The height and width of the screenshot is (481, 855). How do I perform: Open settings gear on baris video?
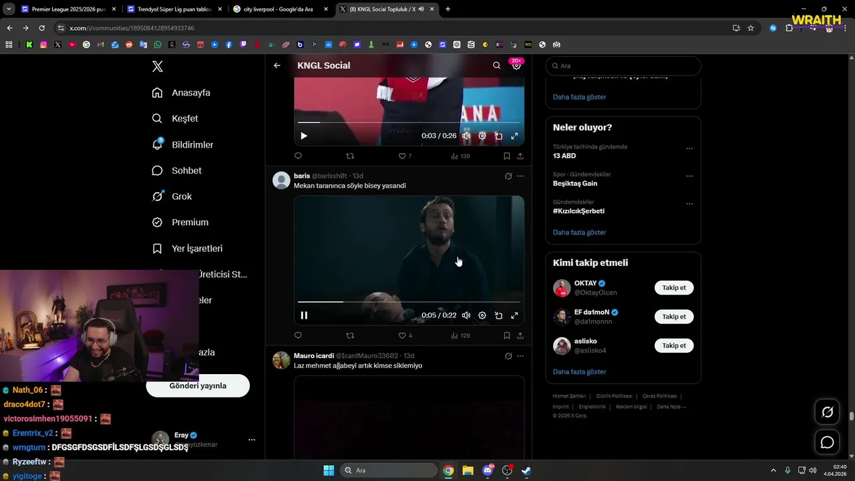point(482,315)
